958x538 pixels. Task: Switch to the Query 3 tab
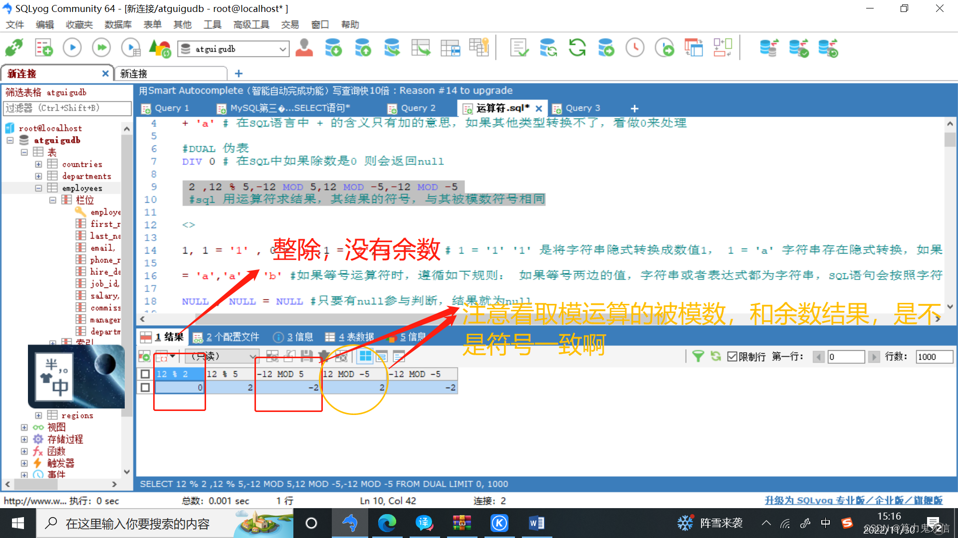[582, 108]
